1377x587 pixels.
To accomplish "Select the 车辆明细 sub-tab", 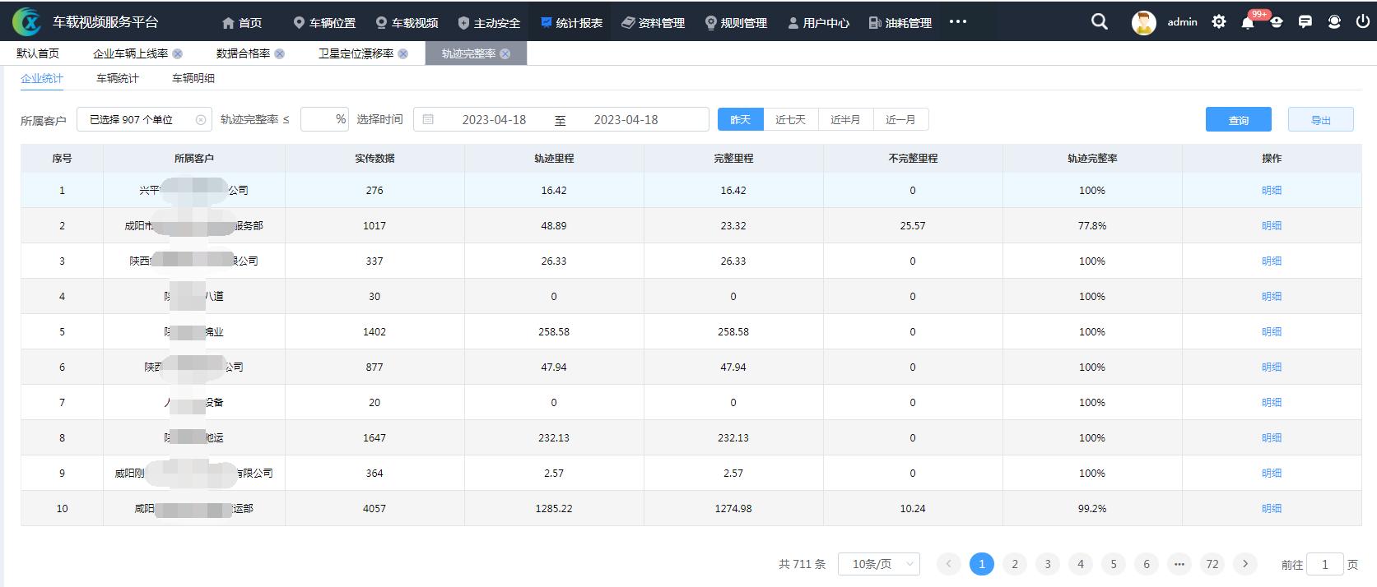I will [193, 78].
